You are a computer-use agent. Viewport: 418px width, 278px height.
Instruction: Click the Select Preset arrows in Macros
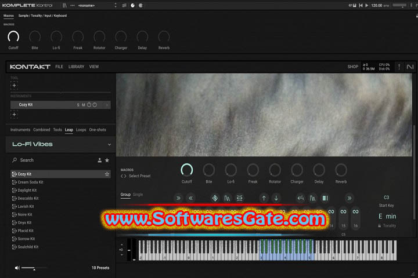(x=124, y=176)
